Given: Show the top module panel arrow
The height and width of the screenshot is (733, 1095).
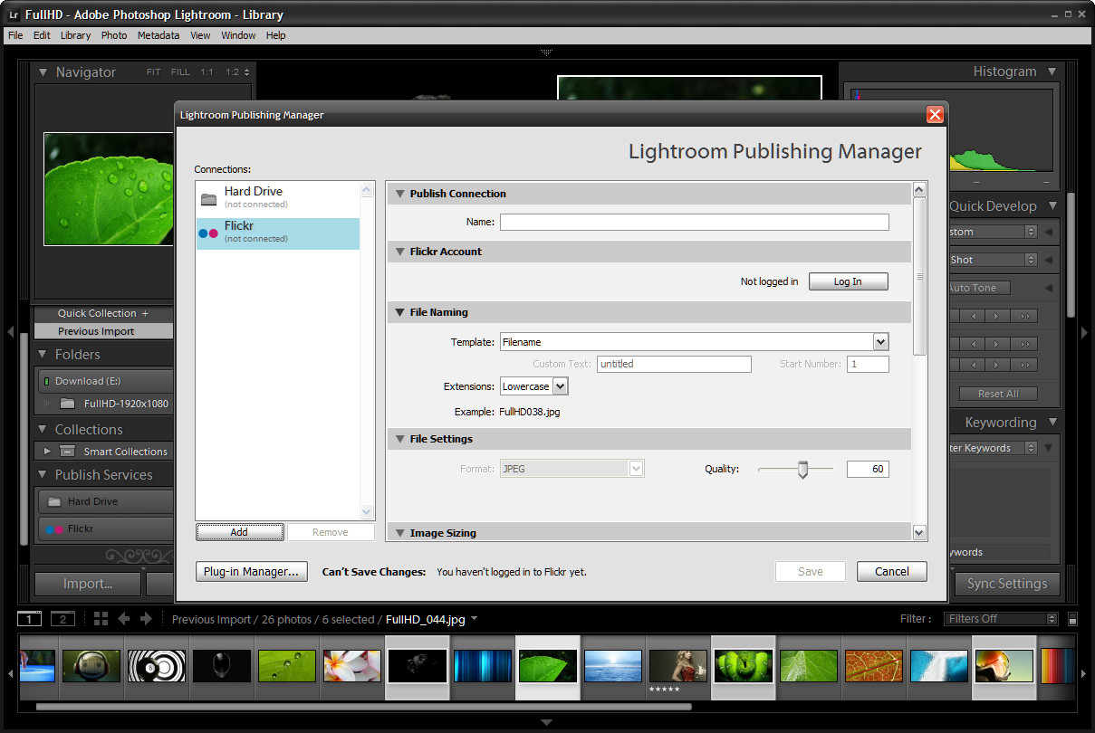Looking at the screenshot, I should pyautogui.click(x=546, y=52).
